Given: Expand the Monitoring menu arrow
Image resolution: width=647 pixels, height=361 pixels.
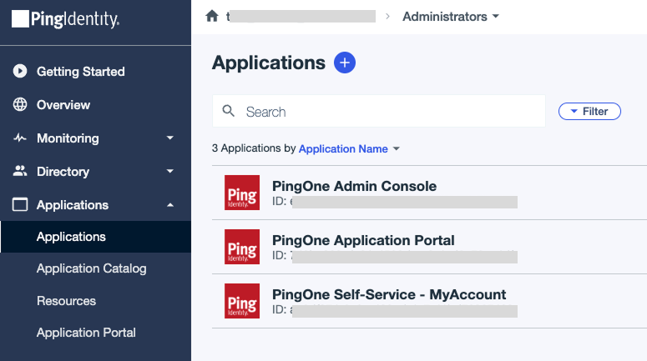Looking at the screenshot, I should pyautogui.click(x=170, y=138).
